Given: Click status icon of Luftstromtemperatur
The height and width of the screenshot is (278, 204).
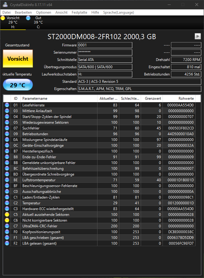Looking at the screenshot, I should 7,180.
